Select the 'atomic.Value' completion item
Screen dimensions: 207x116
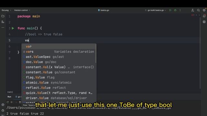[59, 82]
